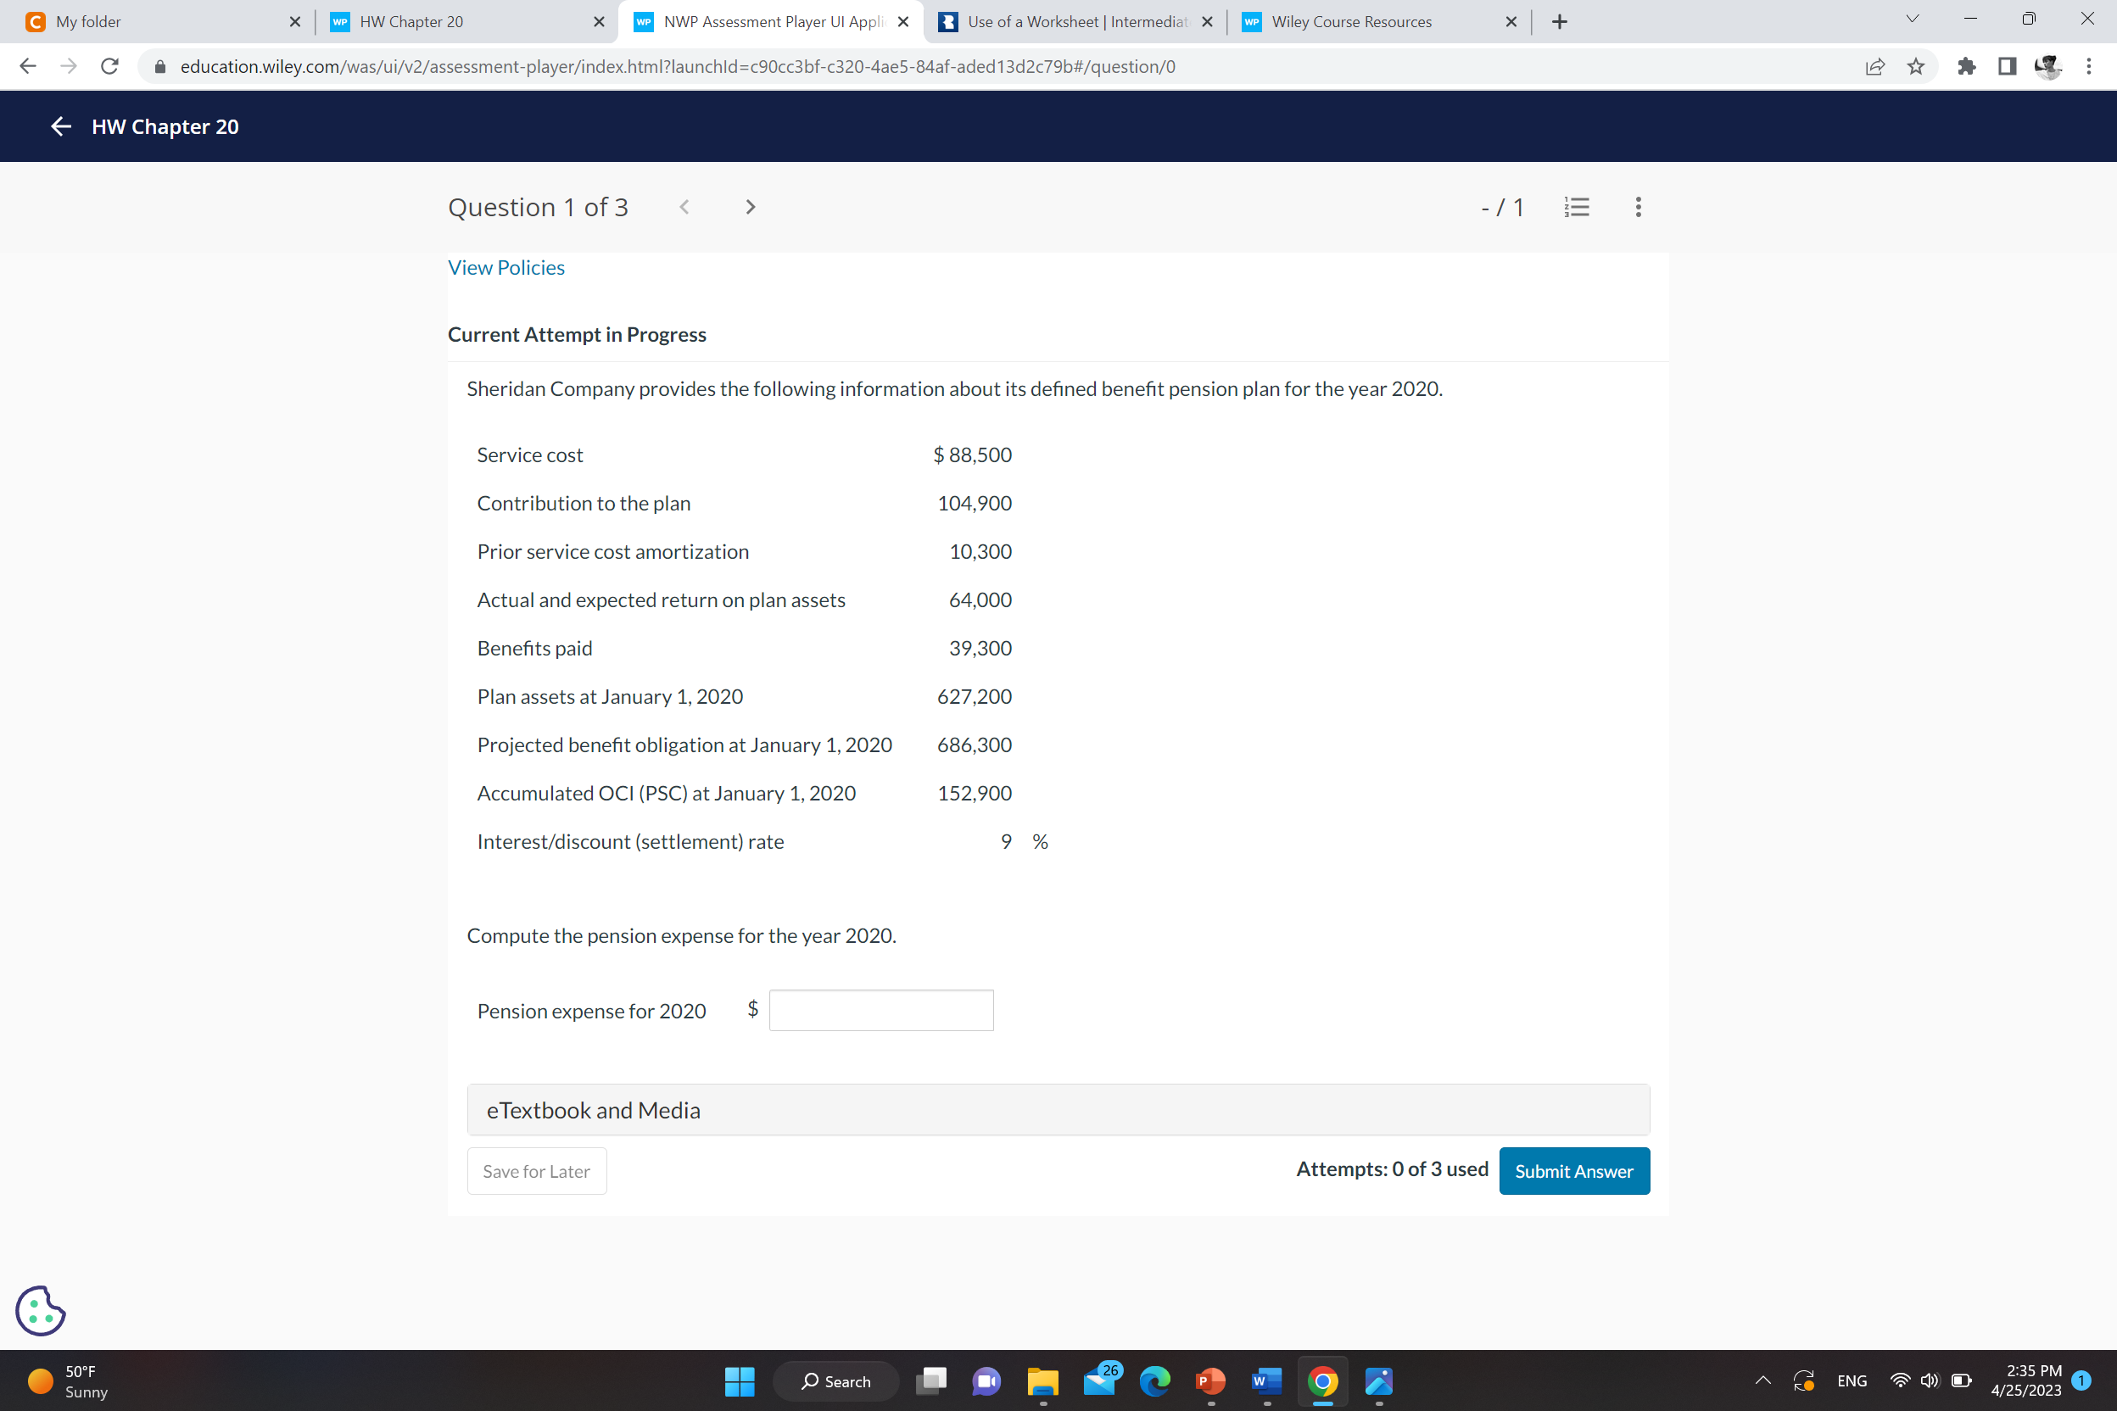
Task: Open the three-dot question options menu
Action: 1638,207
